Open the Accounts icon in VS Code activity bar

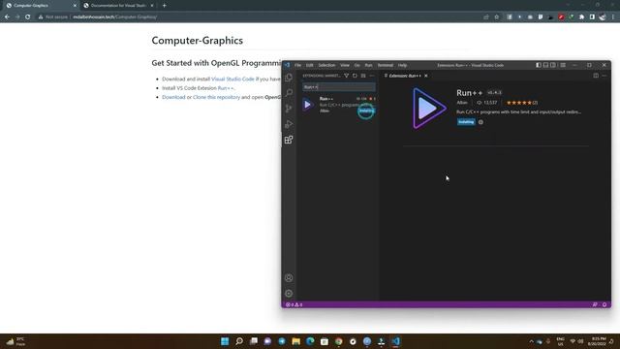click(289, 278)
